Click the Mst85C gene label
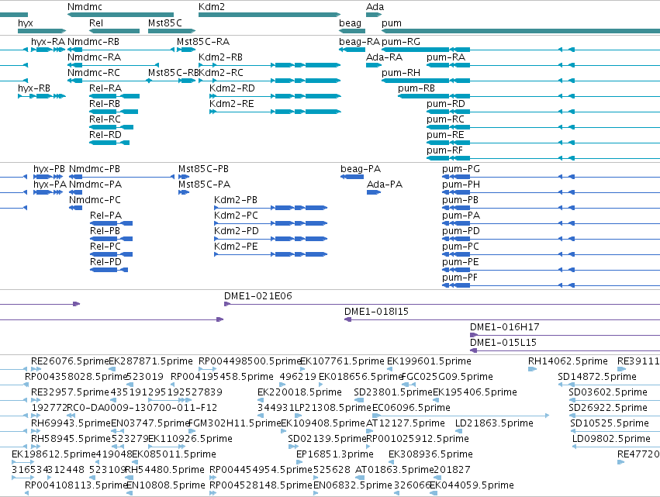 [165, 23]
